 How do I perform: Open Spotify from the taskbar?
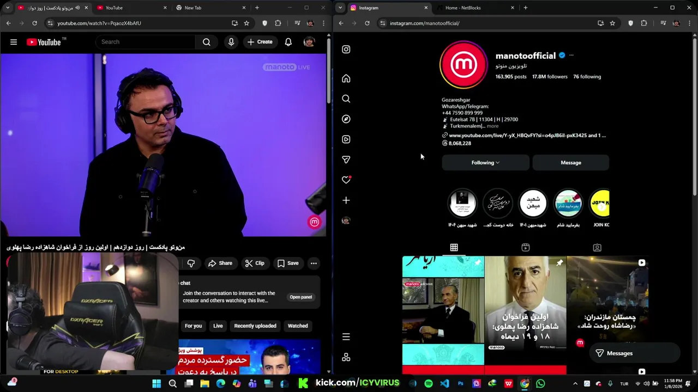pyautogui.click(x=429, y=383)
